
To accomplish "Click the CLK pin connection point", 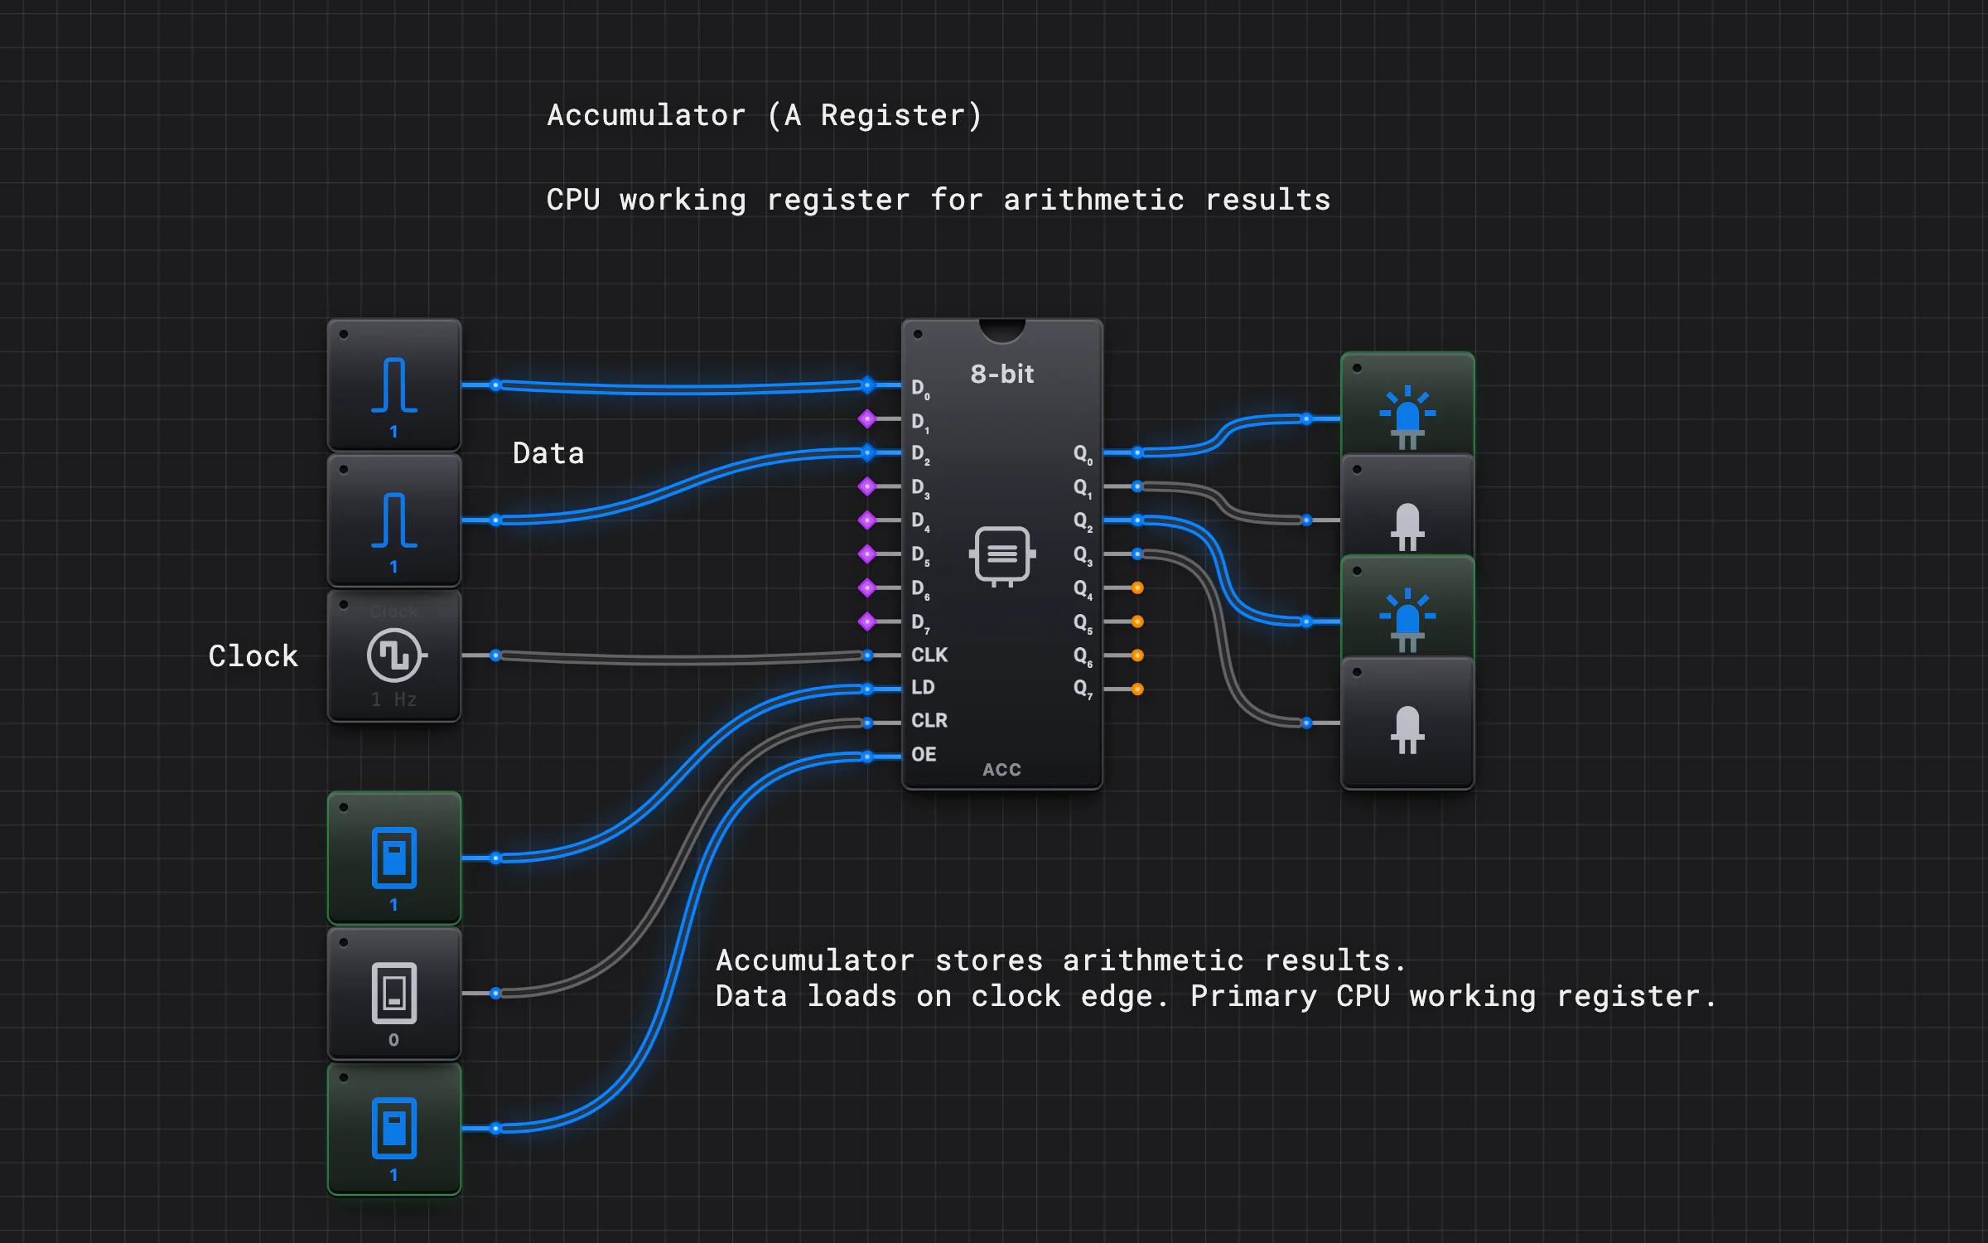I will point(867,655).
